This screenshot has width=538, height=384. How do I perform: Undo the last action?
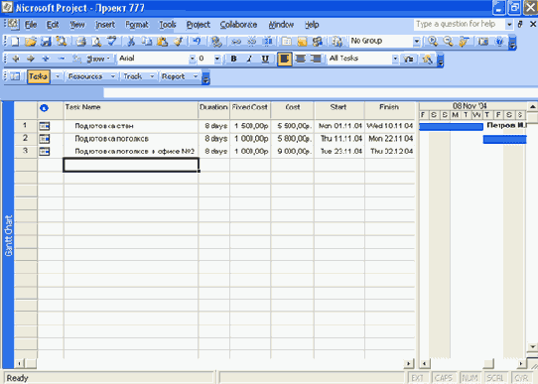[x=197, y=42]
